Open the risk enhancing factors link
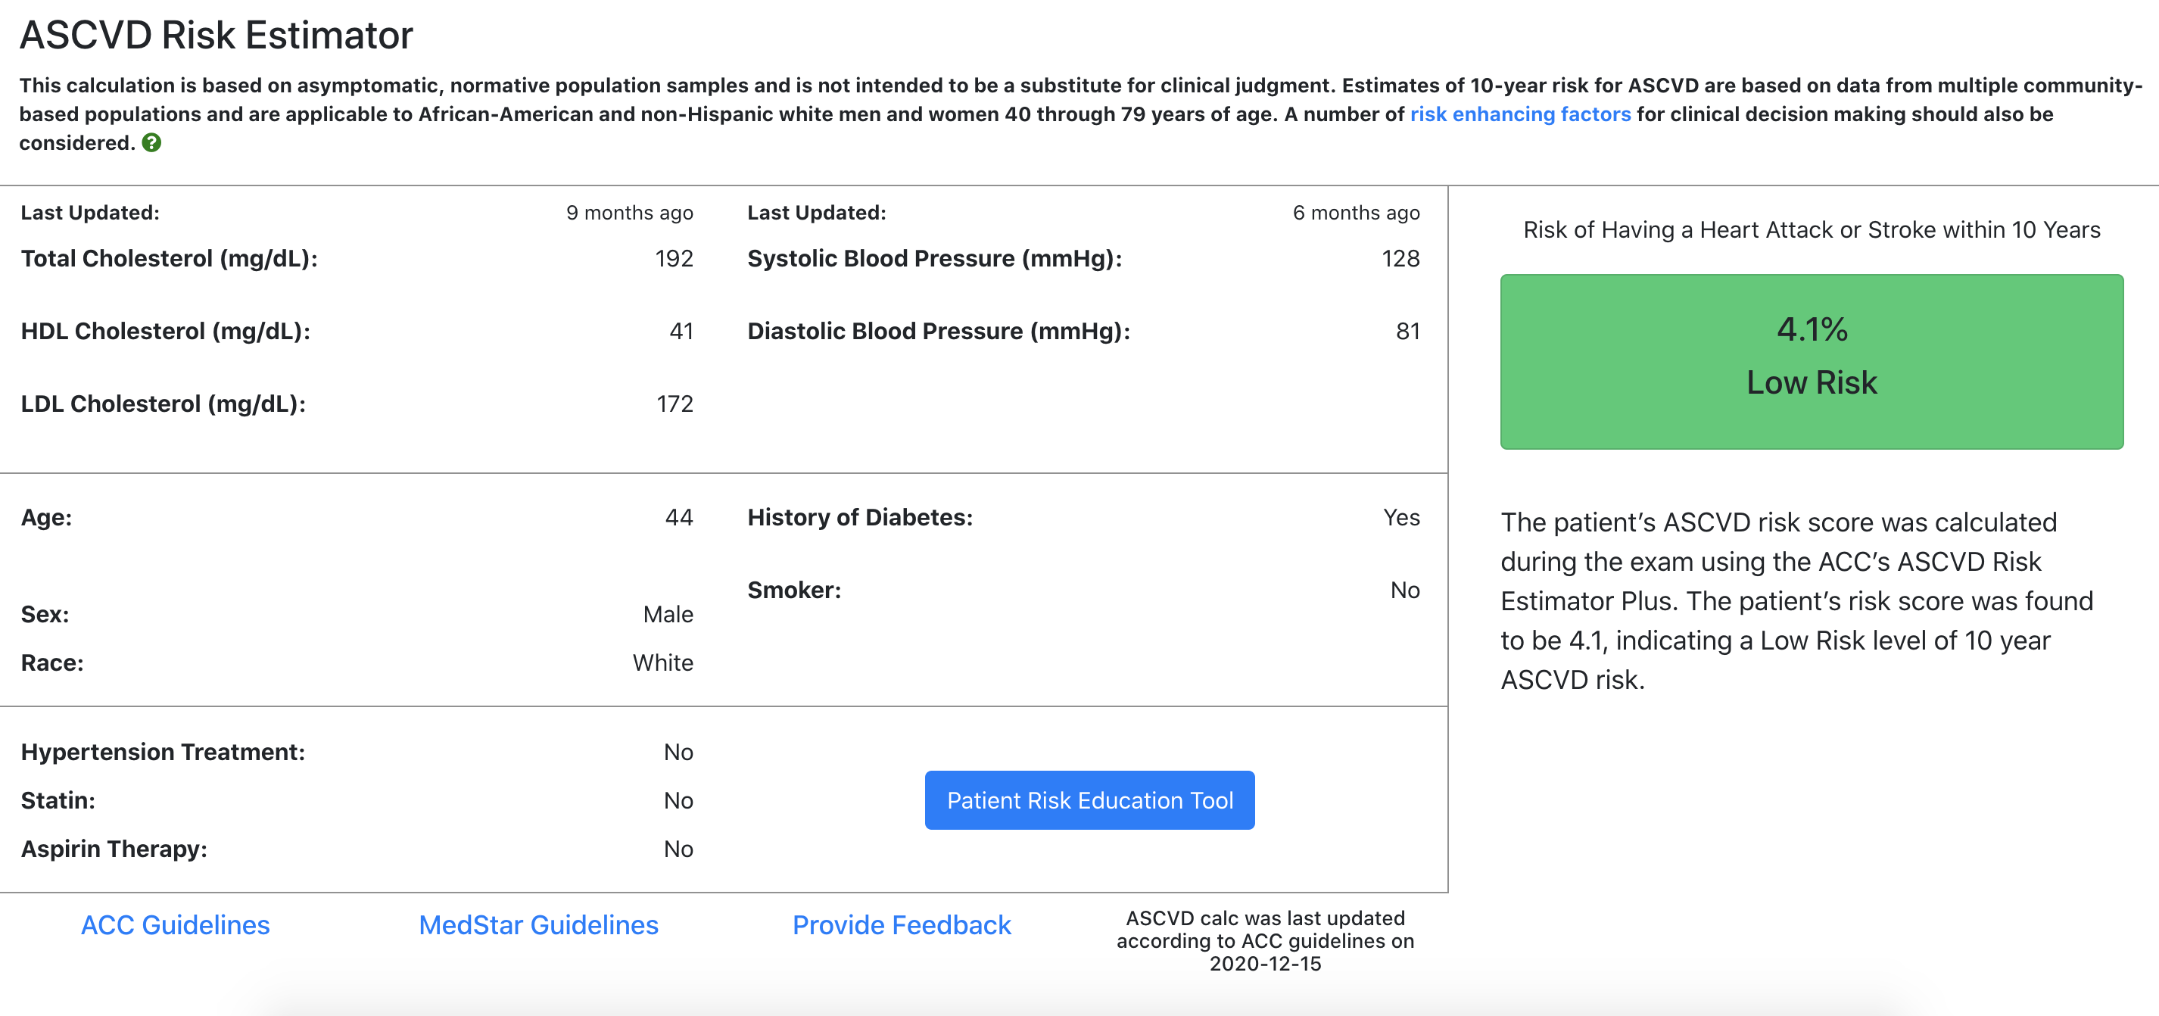 (1519, 114)
